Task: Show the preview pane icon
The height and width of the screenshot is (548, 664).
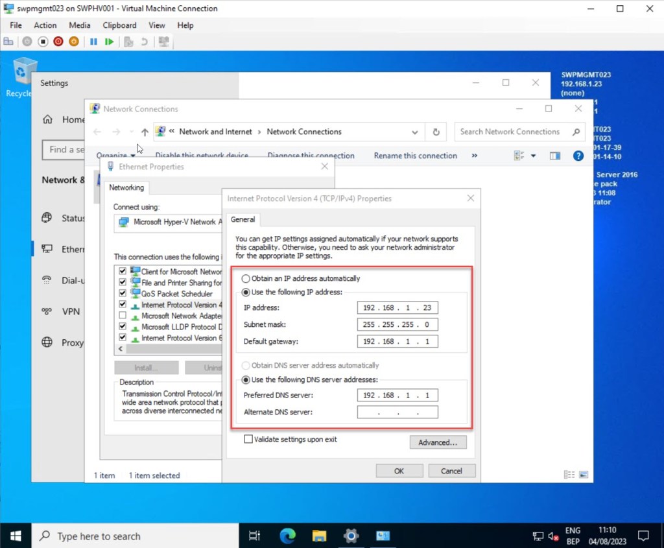Action: tap(554, 156)
